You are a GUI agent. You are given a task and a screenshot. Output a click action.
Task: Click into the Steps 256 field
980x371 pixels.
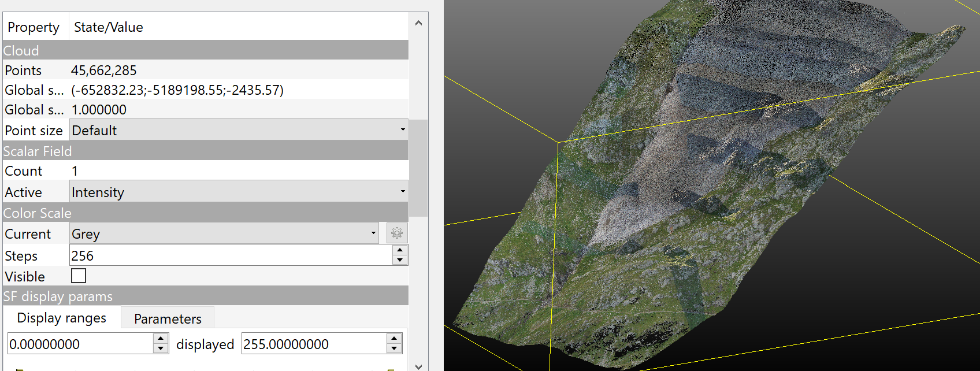tap(230, 255)
